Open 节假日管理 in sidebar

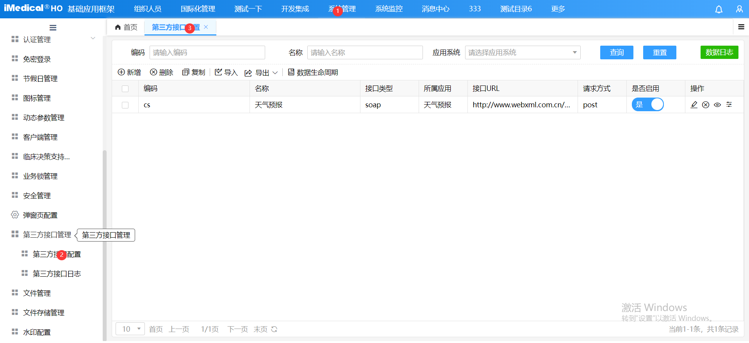(40, 78)
